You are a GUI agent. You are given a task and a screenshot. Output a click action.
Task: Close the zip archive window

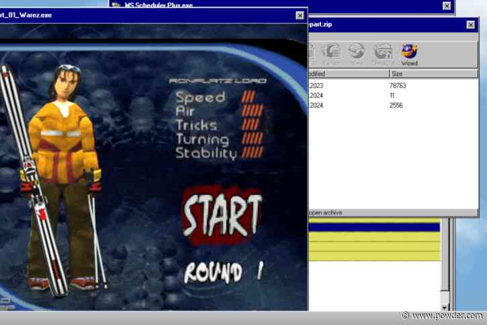click(470, 25)
